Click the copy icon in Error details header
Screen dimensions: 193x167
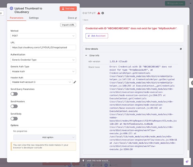pyautogui.click(x=181, y=49)
